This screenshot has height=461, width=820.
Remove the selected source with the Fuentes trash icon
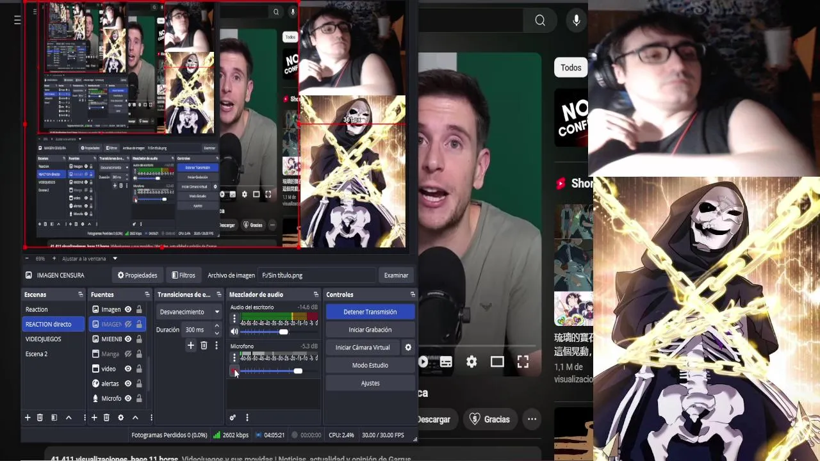coord(106,417)
